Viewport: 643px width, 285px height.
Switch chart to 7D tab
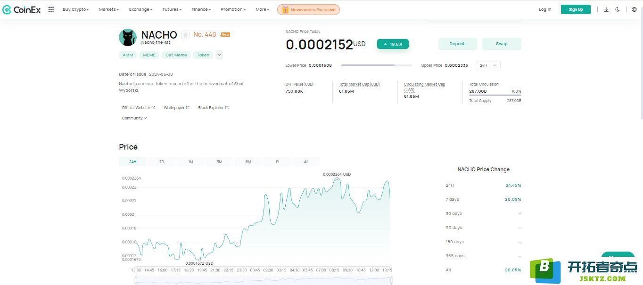click(x=162, y=162)
